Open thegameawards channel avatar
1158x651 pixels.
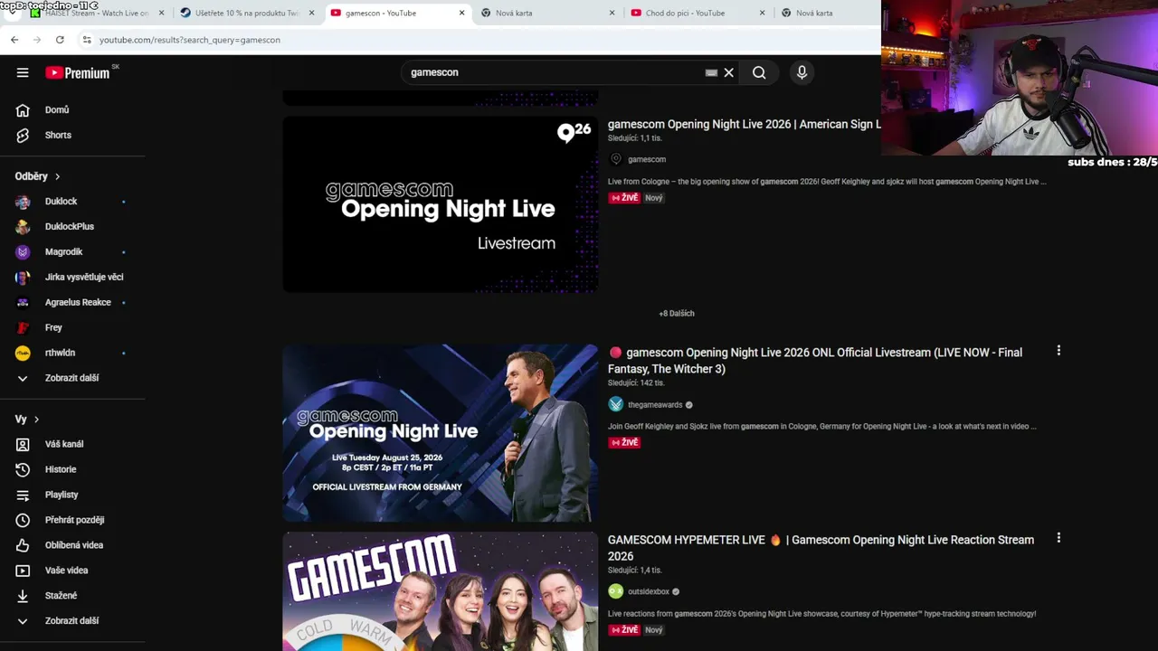pos(616,404)
